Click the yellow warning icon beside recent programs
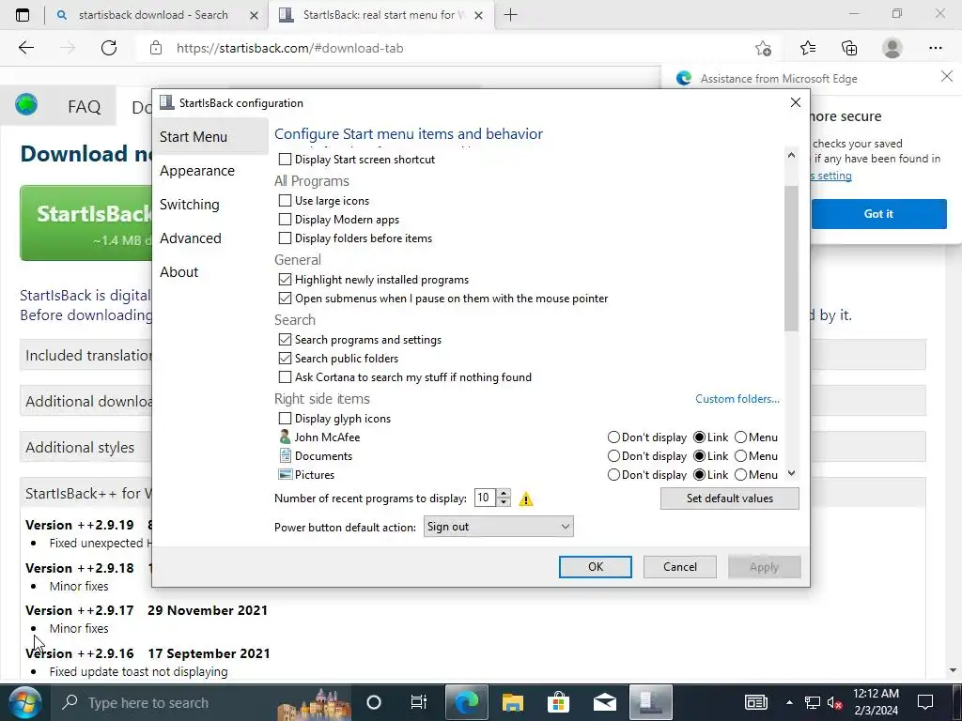 tap(526, 499)
